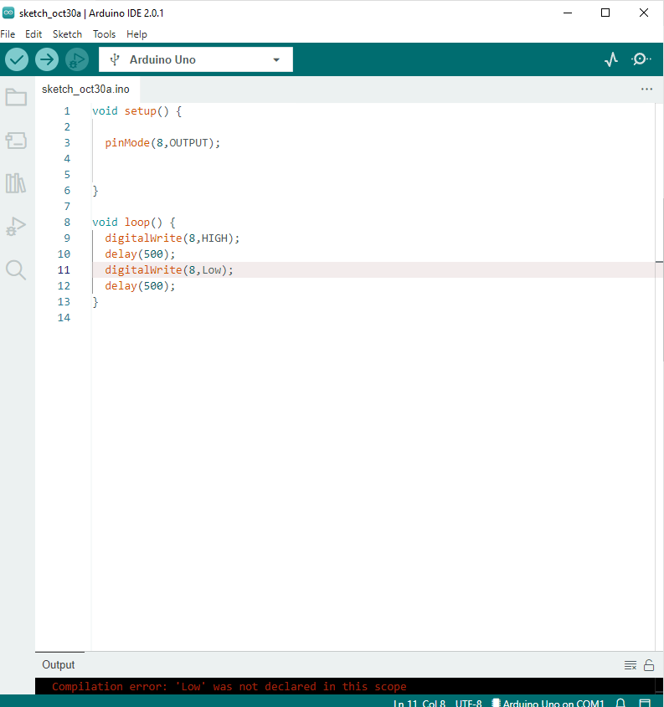The width and height of the screenshot is (664, 707).
Task: Open the Search sidebar panel
Action: (x=16, y=269)
